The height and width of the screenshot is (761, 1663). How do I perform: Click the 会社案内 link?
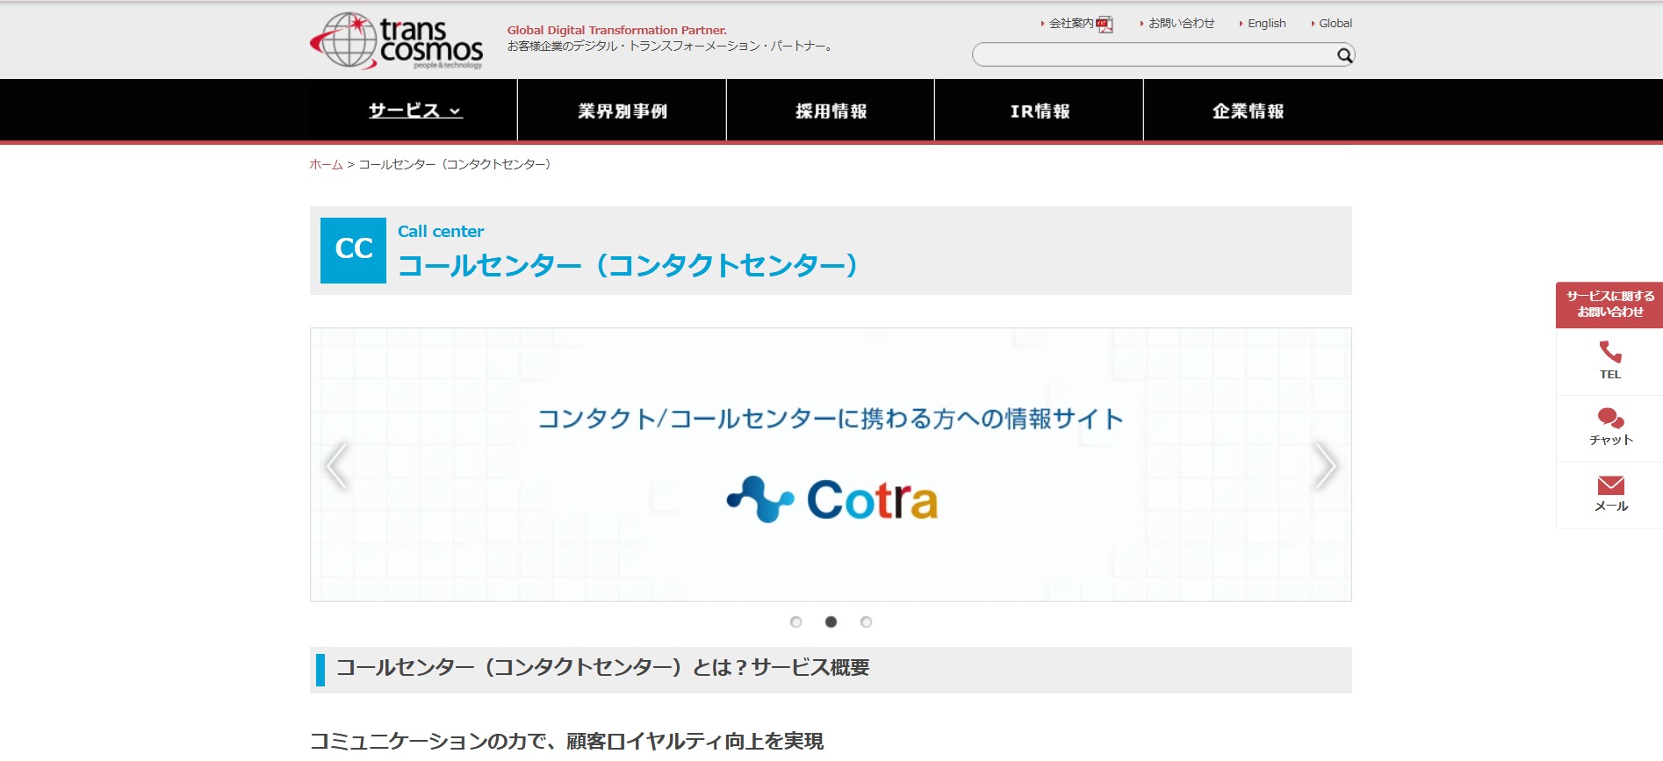pyautogui.click(x=1070, y=24)
